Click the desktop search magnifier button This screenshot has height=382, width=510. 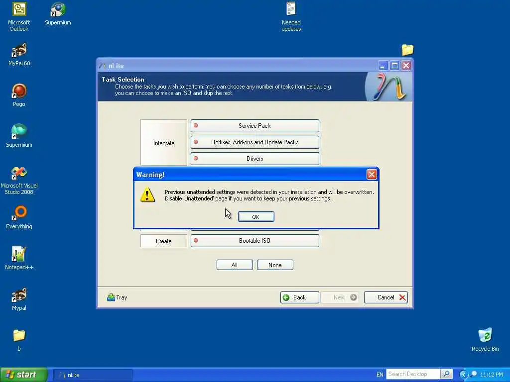(447, 374)
